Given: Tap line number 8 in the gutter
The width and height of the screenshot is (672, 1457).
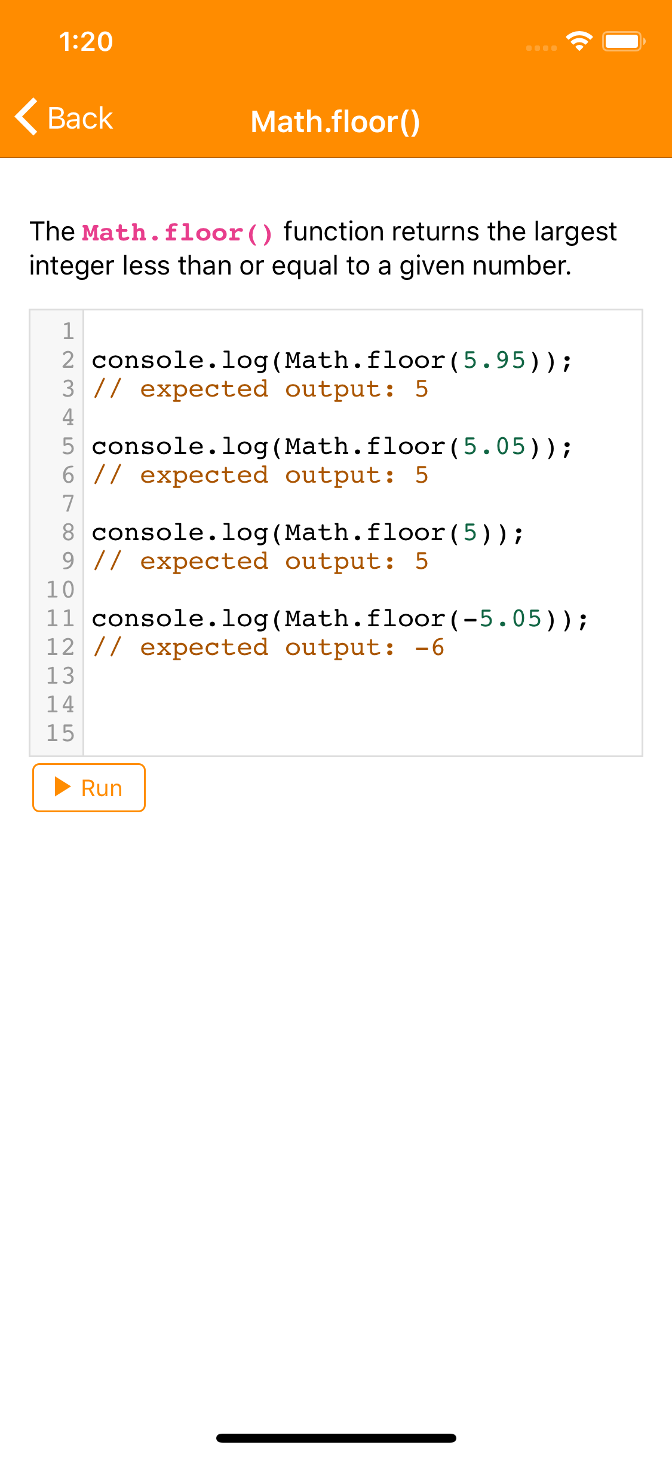Looking at the screenshot, I should 67,532.
